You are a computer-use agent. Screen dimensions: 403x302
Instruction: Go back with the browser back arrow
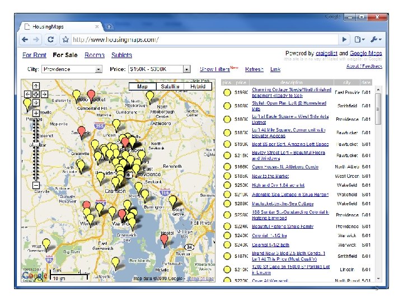point(25,40)
